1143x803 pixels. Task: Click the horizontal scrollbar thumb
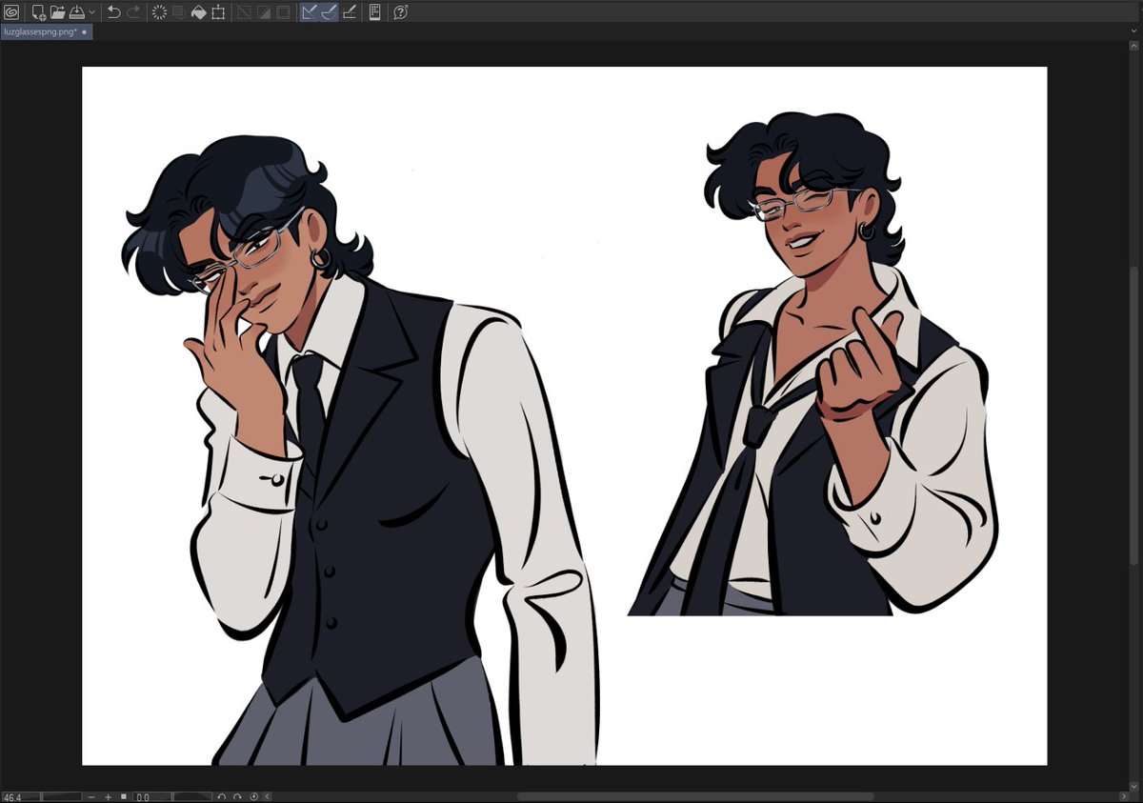[695, 796]
